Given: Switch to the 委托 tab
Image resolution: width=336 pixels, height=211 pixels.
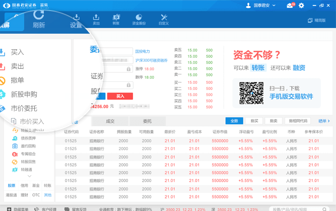Looking at the screenshot, I should click(147, 121).
